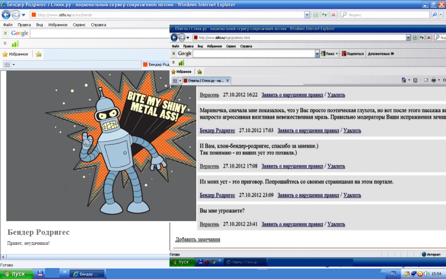The image size is (446, 279).
Task: Refresh the Бендер Родригес page
Action: point(324,15)
